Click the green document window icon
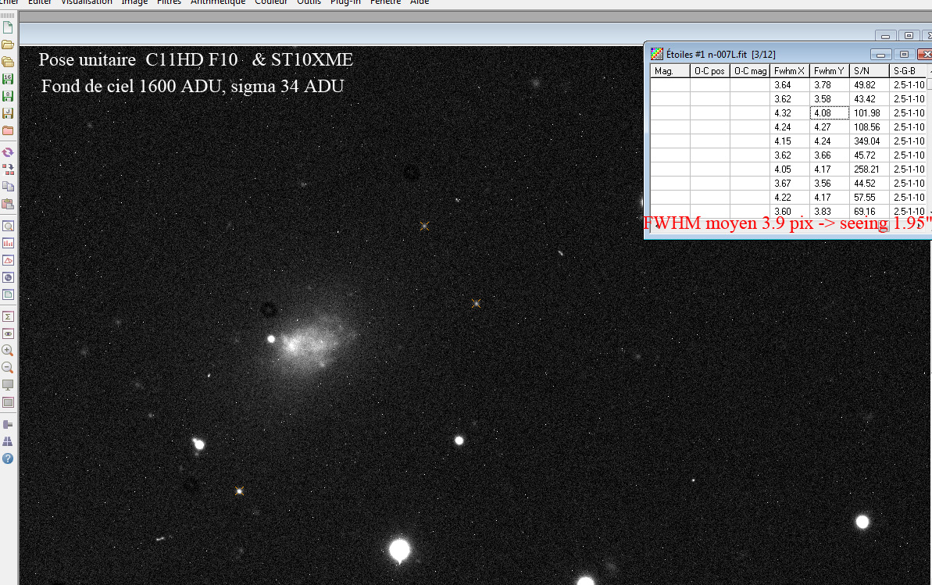The image size is (932, 585). point(8,295)
